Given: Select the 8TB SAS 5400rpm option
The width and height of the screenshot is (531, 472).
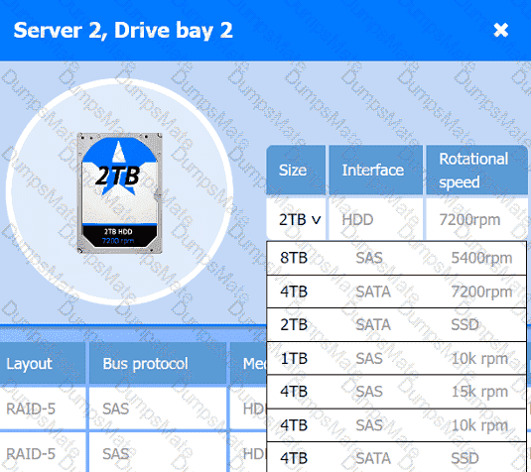Looking at the screenshot, I should coord(396,258).
